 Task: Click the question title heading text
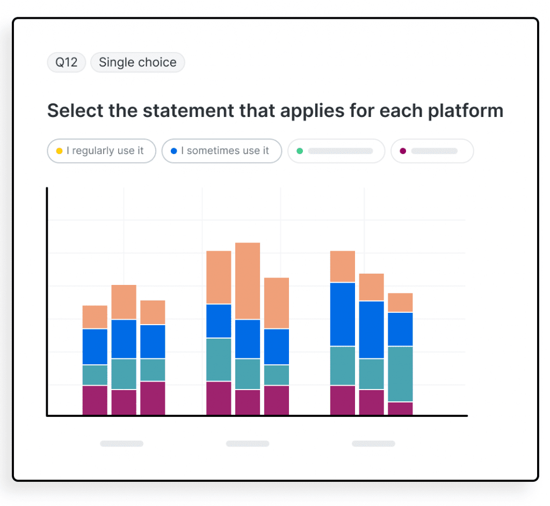275,111
